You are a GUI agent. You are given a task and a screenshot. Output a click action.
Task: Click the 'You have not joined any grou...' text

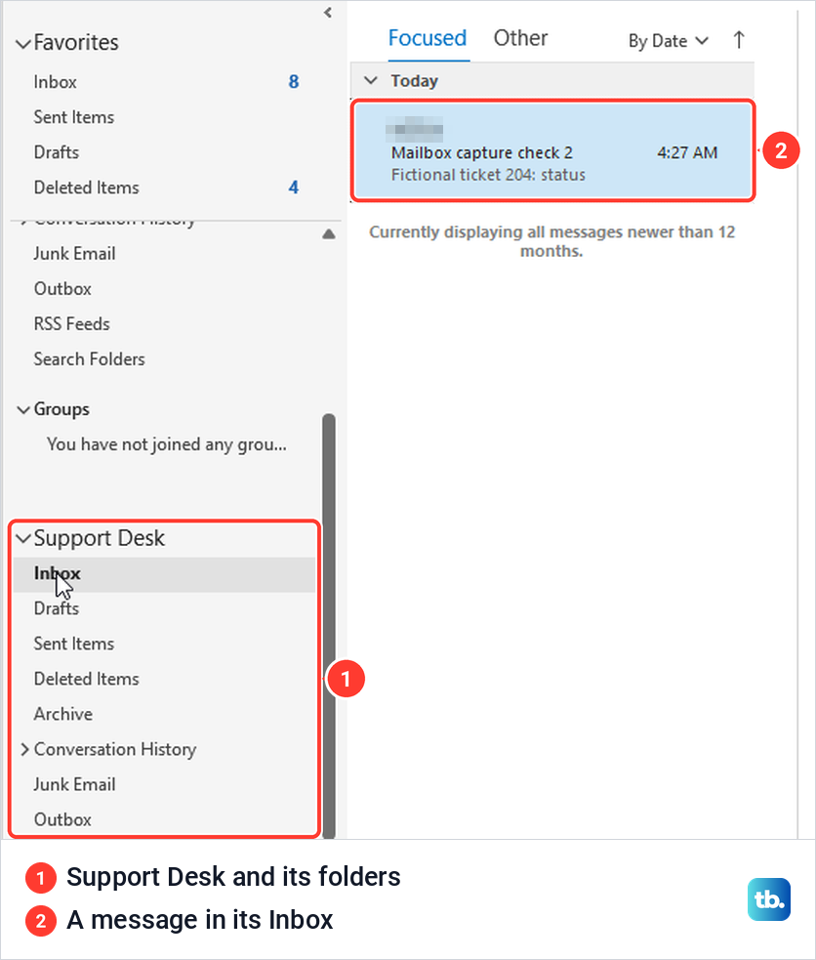coord(166,444)
